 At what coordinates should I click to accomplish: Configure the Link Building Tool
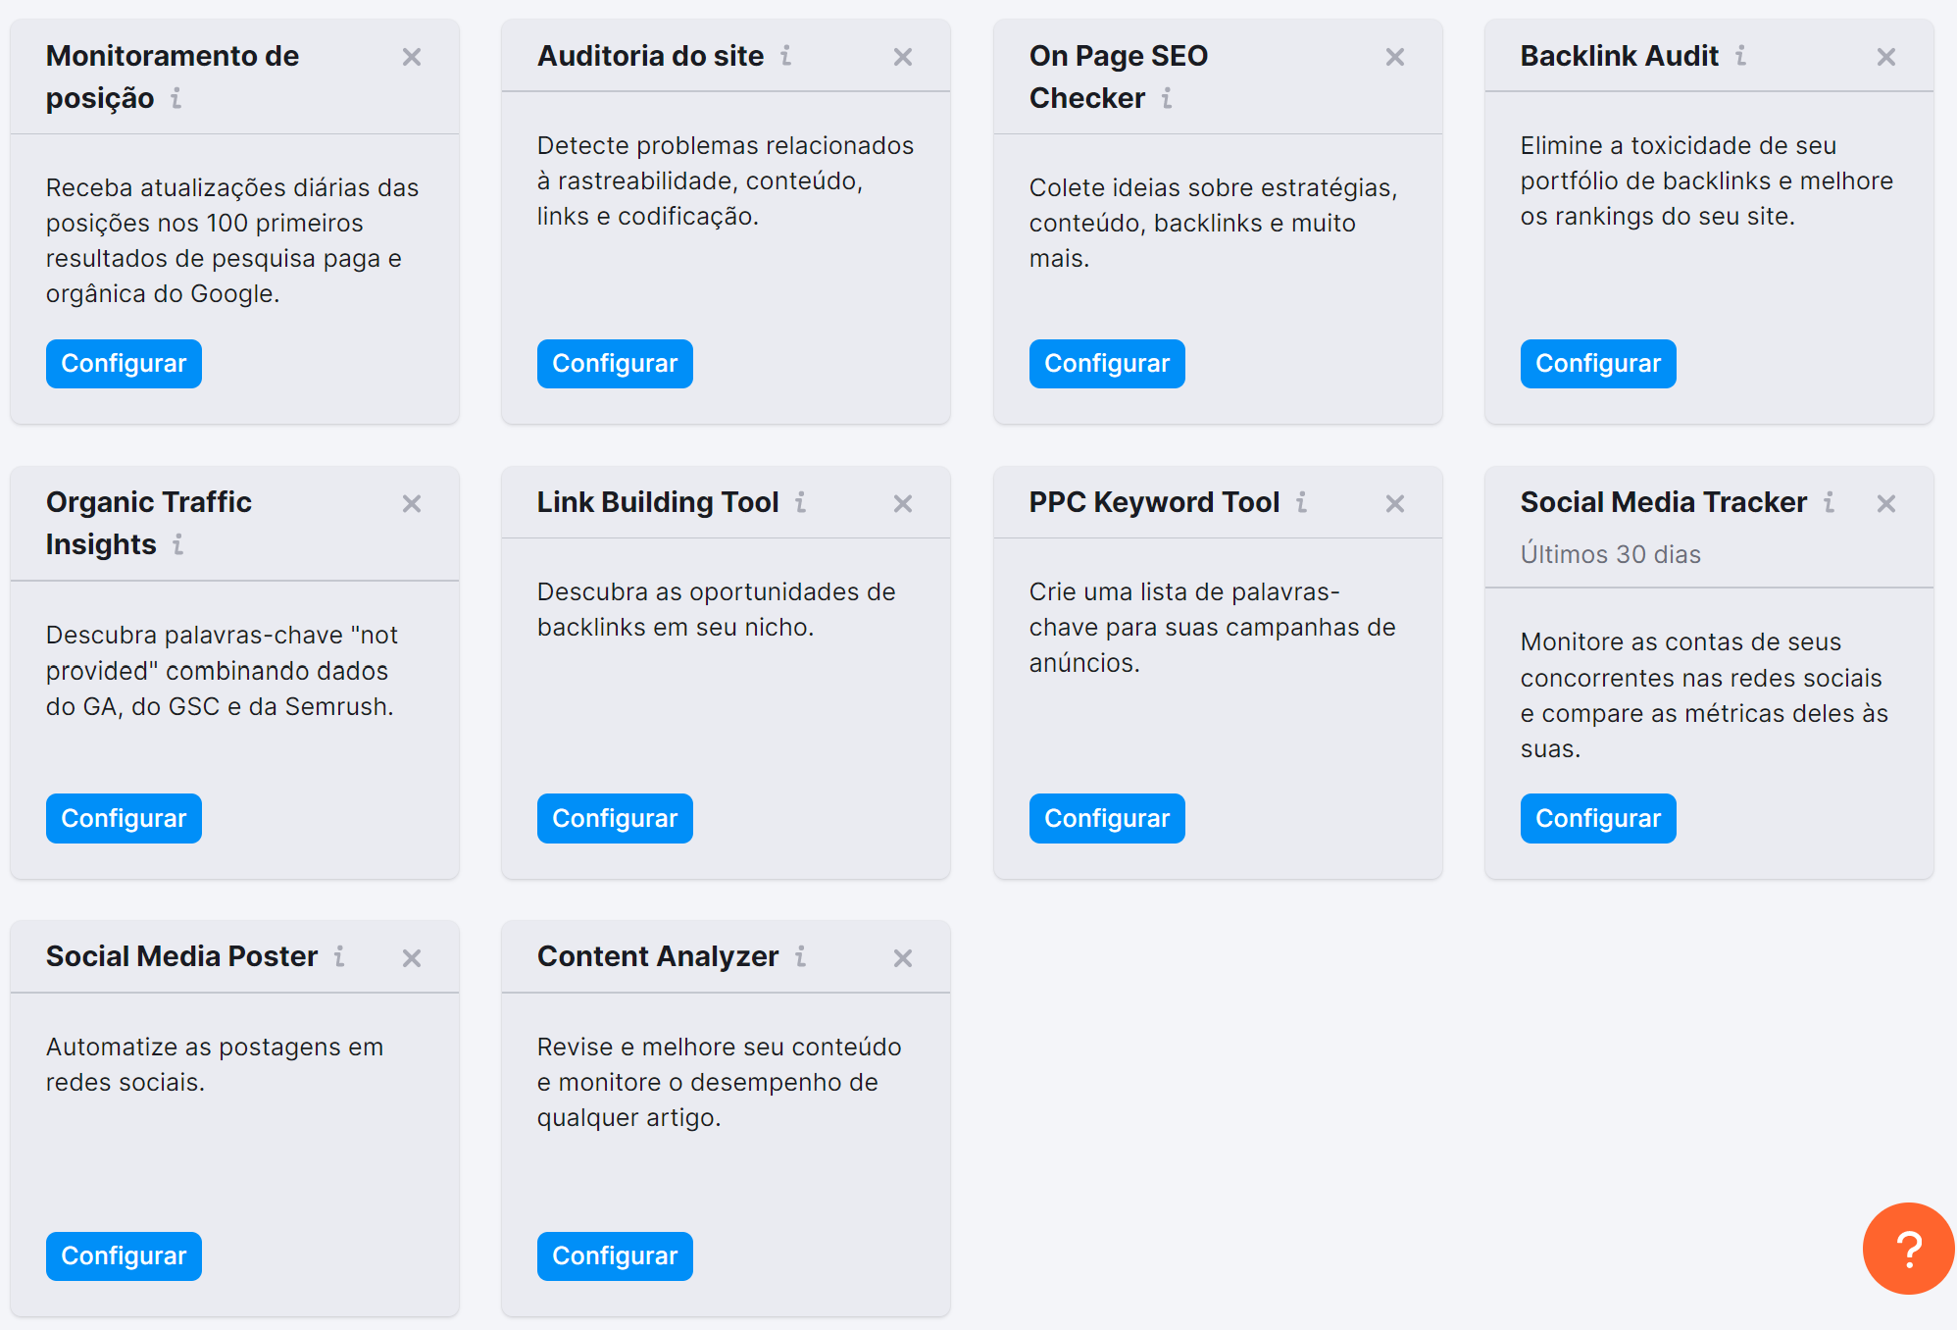click(x=613, y=818)
